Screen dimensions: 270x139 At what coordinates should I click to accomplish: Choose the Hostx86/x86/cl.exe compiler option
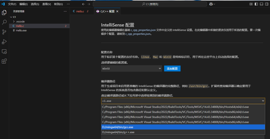pyautogui.click(x=183, y=122)
